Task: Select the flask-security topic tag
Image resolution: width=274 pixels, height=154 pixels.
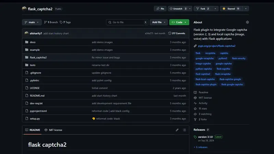Action: click(x=239, y=58)
